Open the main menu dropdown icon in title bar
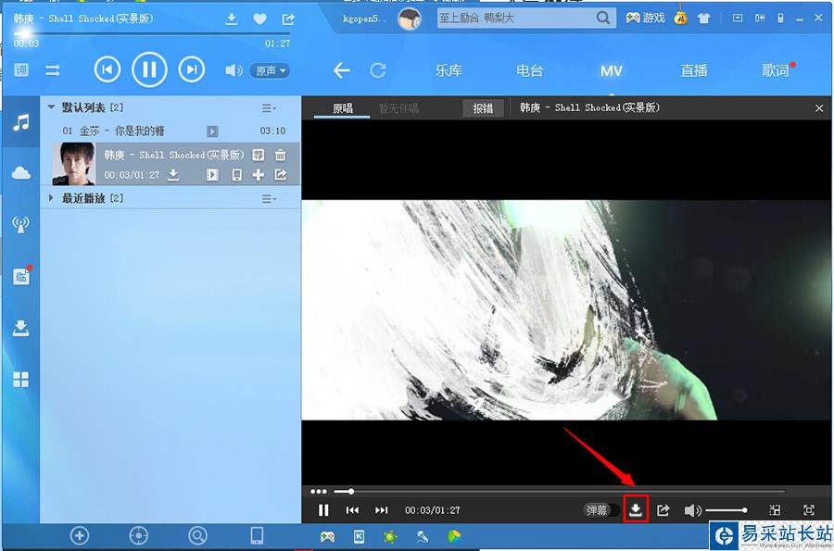 (738, 19)
